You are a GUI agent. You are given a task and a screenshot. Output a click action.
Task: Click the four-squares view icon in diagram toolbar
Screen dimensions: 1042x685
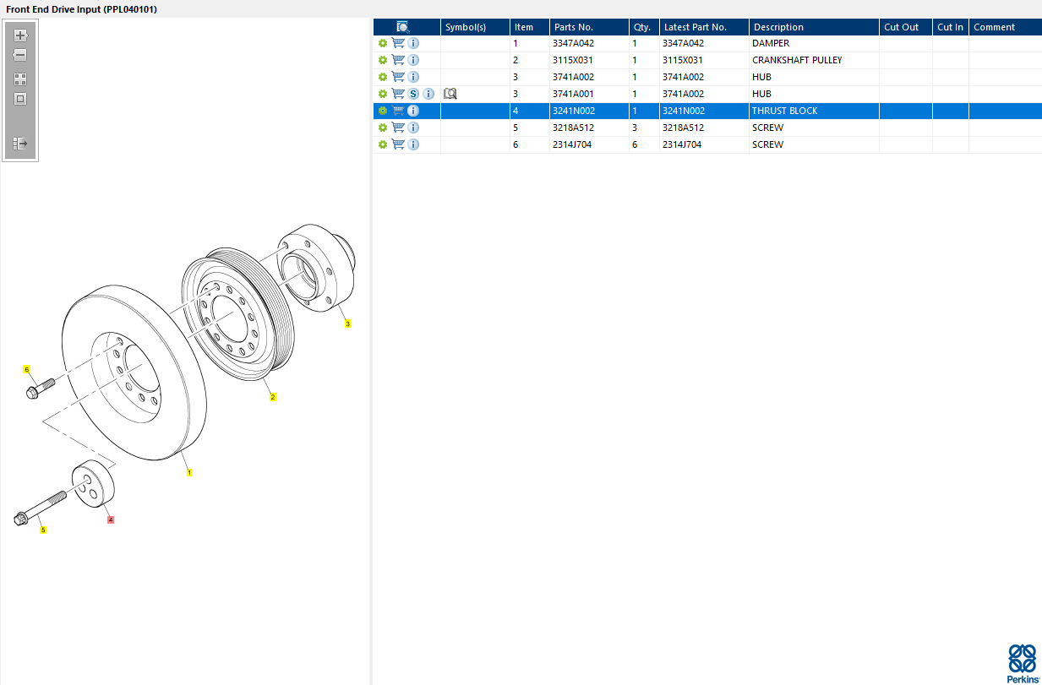click(x=20, y=79)
